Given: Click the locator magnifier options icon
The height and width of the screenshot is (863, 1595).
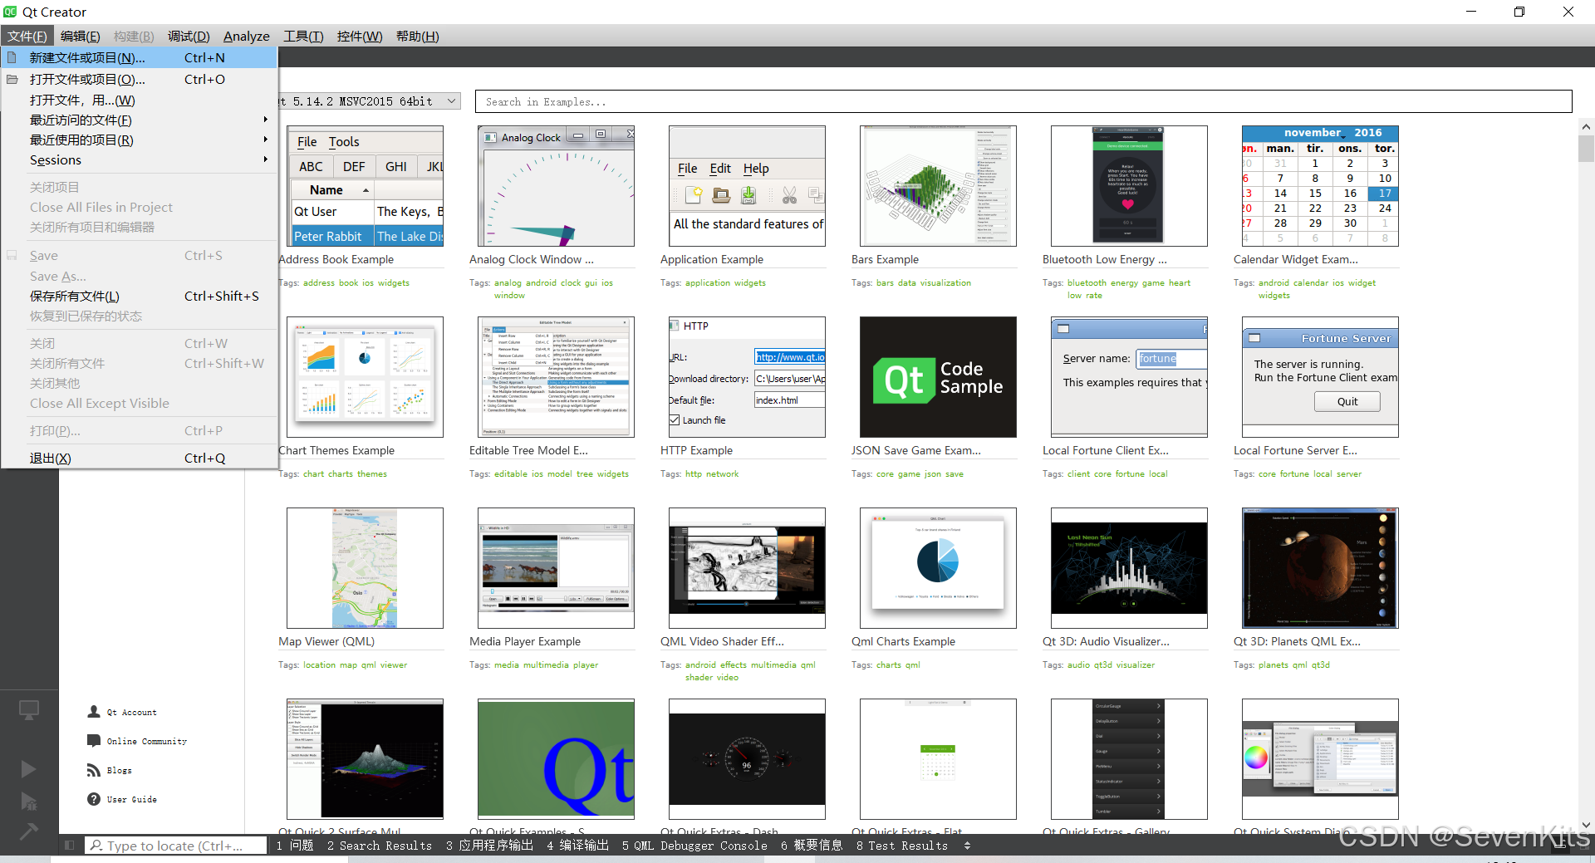Looking at the screenshot, I should [x=96, y=846].
